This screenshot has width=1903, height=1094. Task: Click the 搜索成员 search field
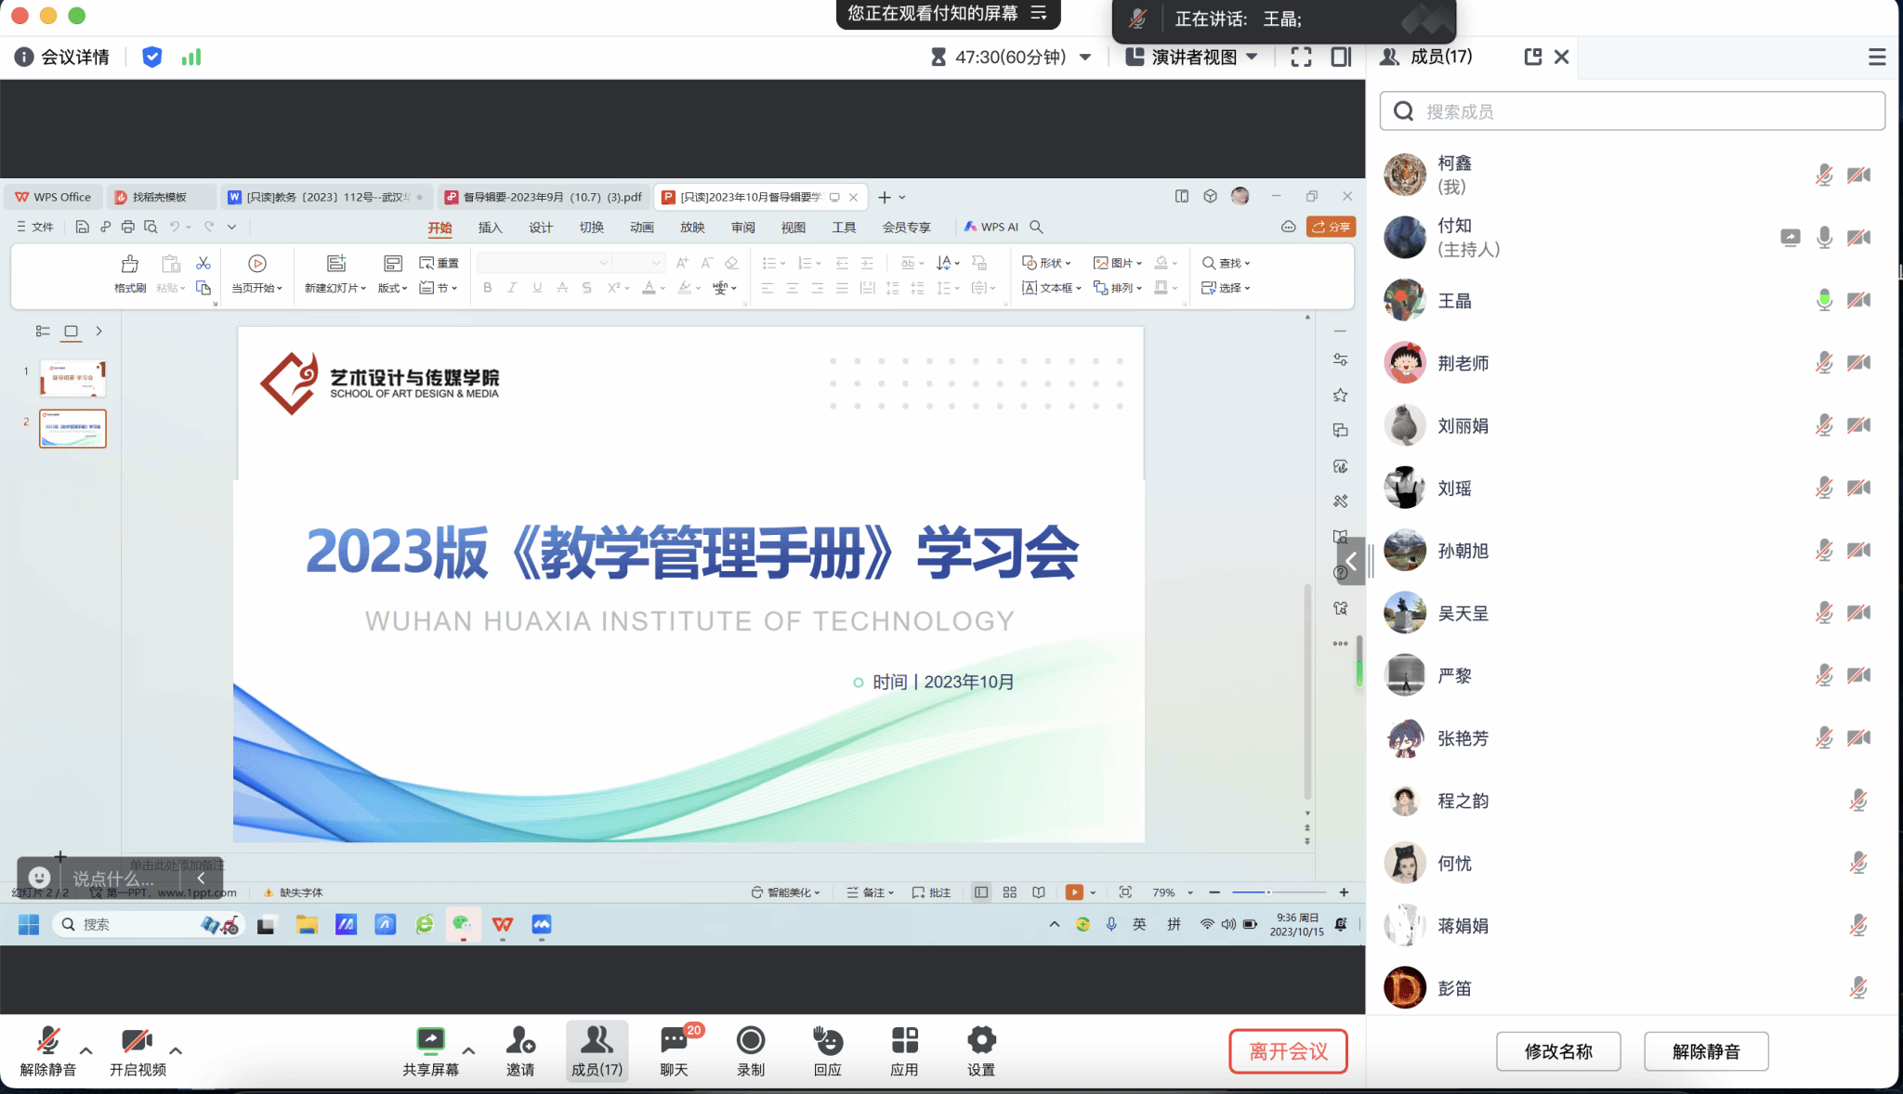pos(1632,111)
